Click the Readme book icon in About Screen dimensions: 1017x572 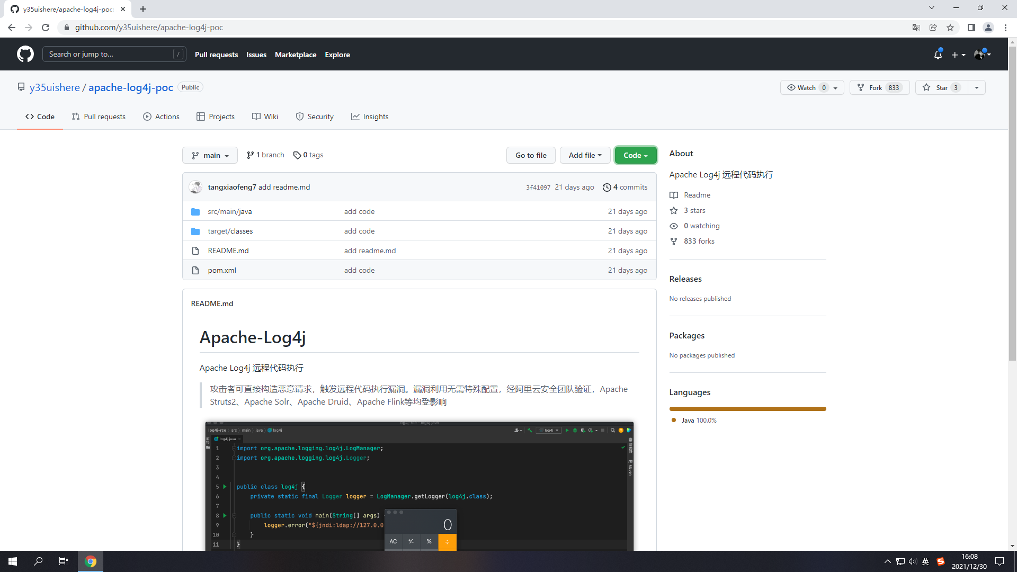point(673,195)
